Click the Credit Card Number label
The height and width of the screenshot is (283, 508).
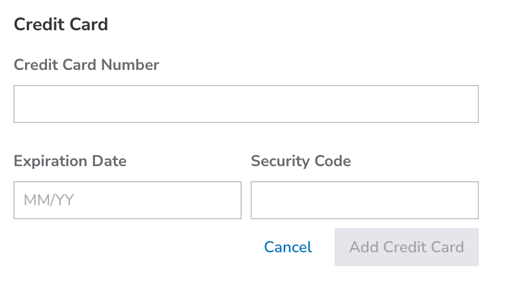click(86, 65)
